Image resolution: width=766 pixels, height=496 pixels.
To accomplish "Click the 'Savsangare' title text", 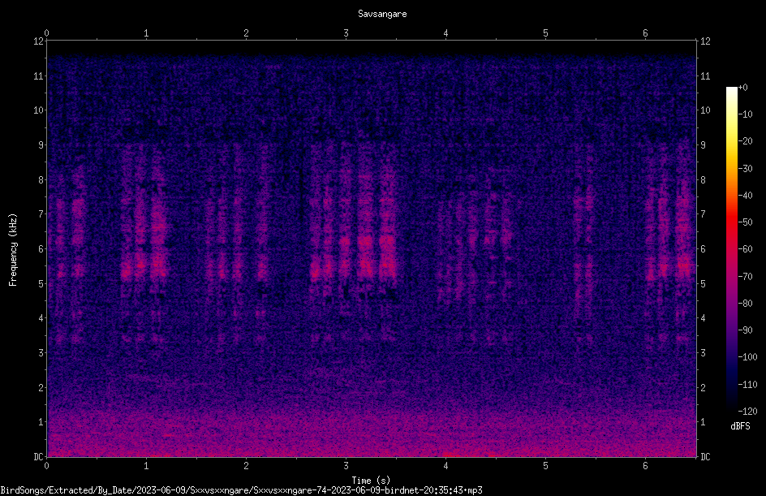I will click(x=382, y=14).
